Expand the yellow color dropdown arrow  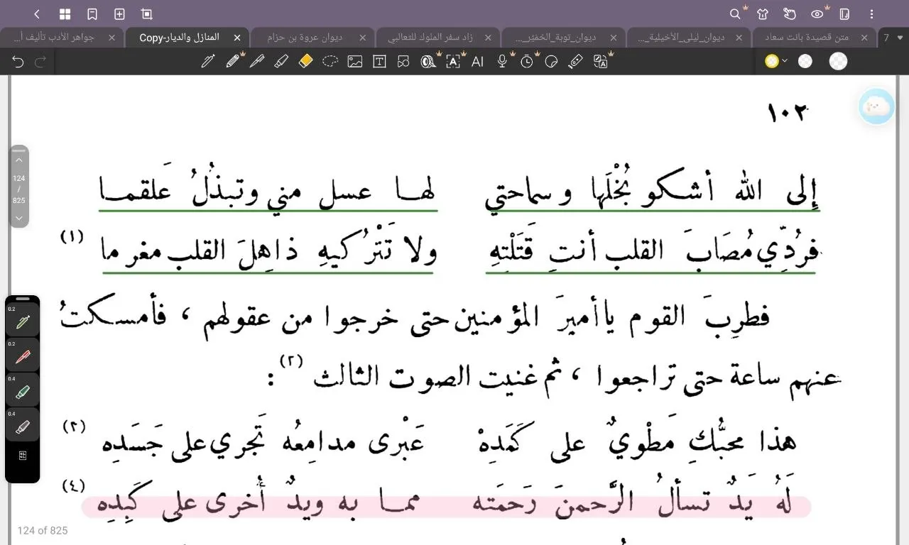click(x=785, y=62)
